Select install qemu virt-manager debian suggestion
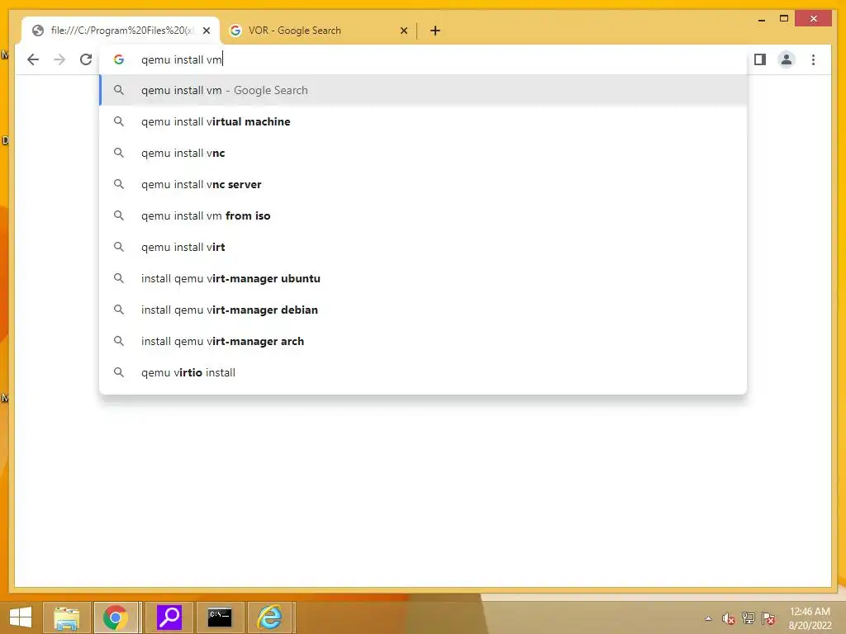Image resolution: width=846 pixels, height=634 pixels. coord(424,310)
